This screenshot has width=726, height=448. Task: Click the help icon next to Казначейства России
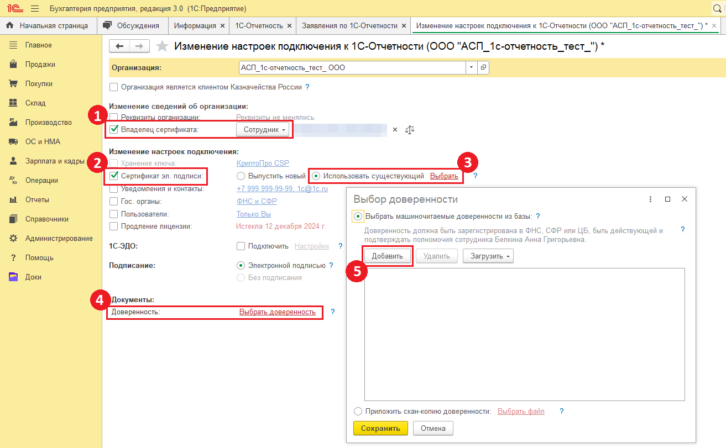[x=307, y=87]
